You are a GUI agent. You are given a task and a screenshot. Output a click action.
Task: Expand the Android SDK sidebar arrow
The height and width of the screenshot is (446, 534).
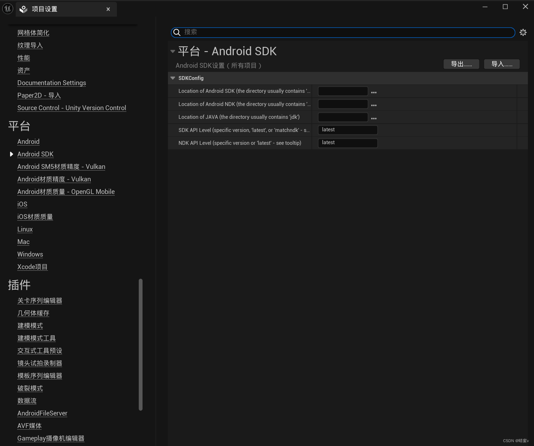click(x=12, y=154)
